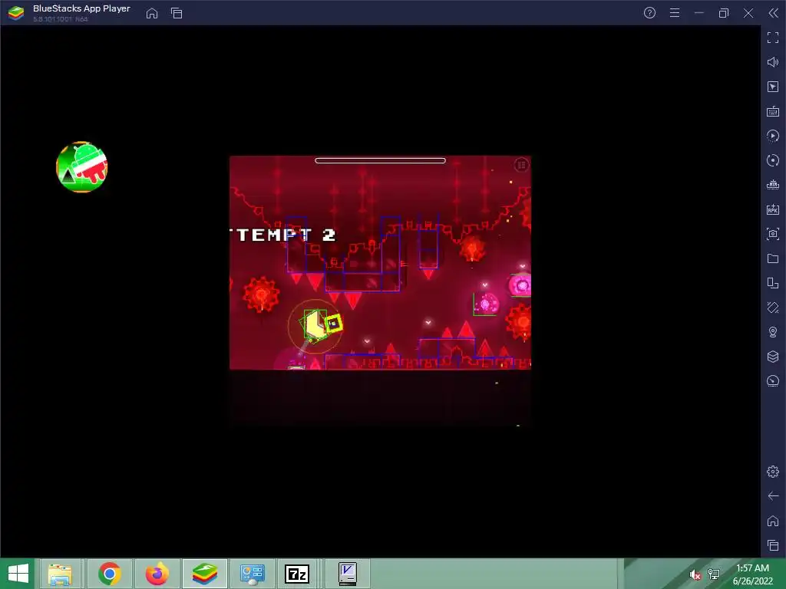Collapse the BlueStacks side toolbar
The width and height of the screenshot is (786, 589).
774,13
